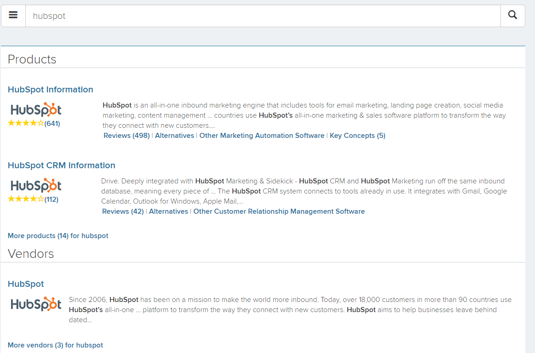Open Other Marketing Automation Software link

click(262, 136)
